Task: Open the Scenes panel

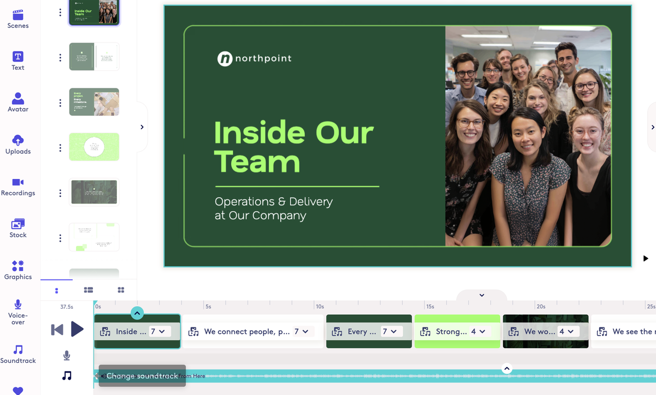Action: 18,19
